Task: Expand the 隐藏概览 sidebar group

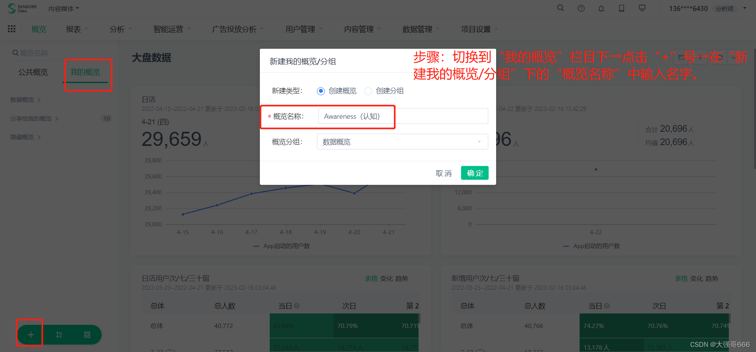Action: (26, 137)
